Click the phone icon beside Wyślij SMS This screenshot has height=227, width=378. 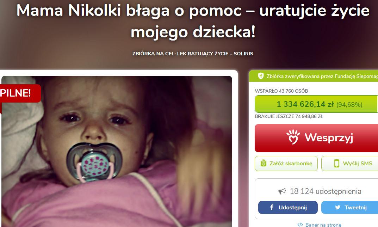coord(336,163)
